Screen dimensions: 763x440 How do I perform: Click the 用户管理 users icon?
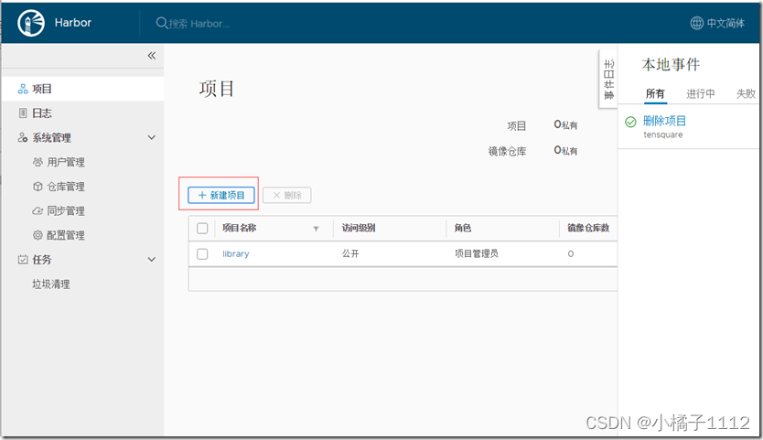click(x=38, y=162)
